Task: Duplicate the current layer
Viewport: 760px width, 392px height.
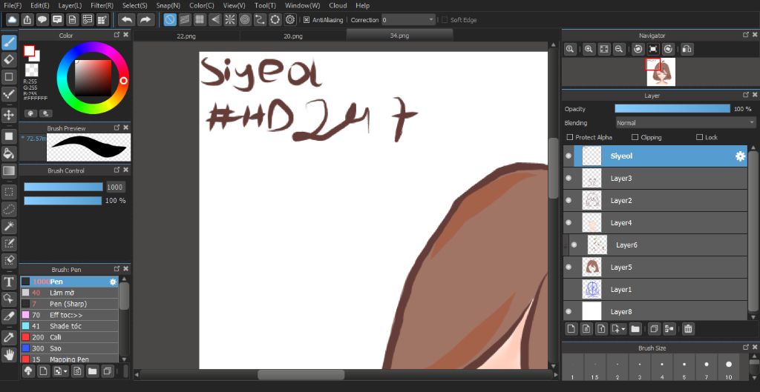Action: [653, 329]
